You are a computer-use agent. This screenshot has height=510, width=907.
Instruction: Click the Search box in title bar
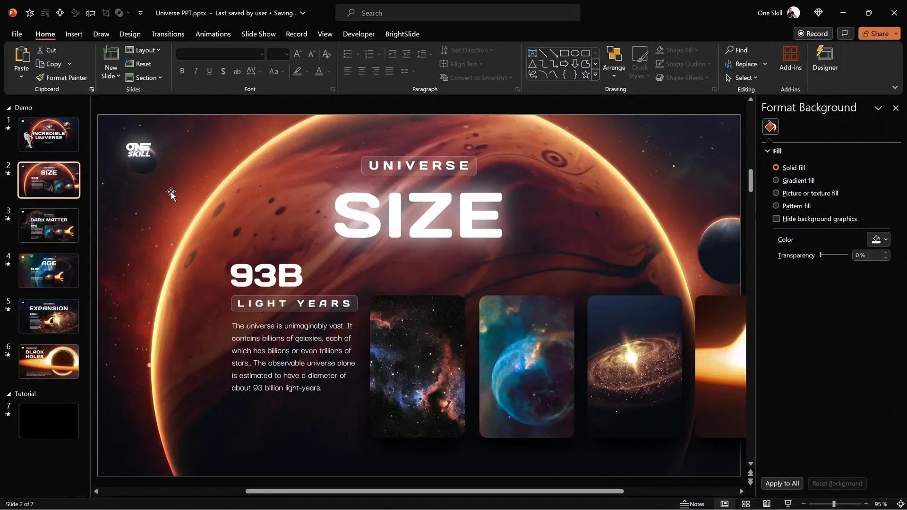tap(458, 13)
